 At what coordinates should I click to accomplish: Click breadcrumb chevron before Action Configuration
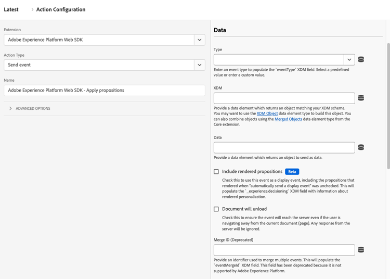(32, 9)
